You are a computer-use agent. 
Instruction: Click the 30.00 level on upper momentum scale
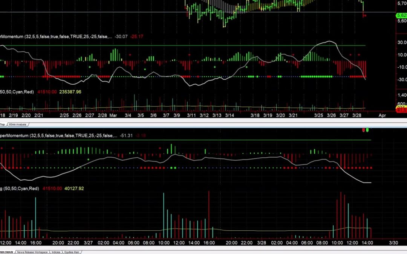click(x=401, y=43)
